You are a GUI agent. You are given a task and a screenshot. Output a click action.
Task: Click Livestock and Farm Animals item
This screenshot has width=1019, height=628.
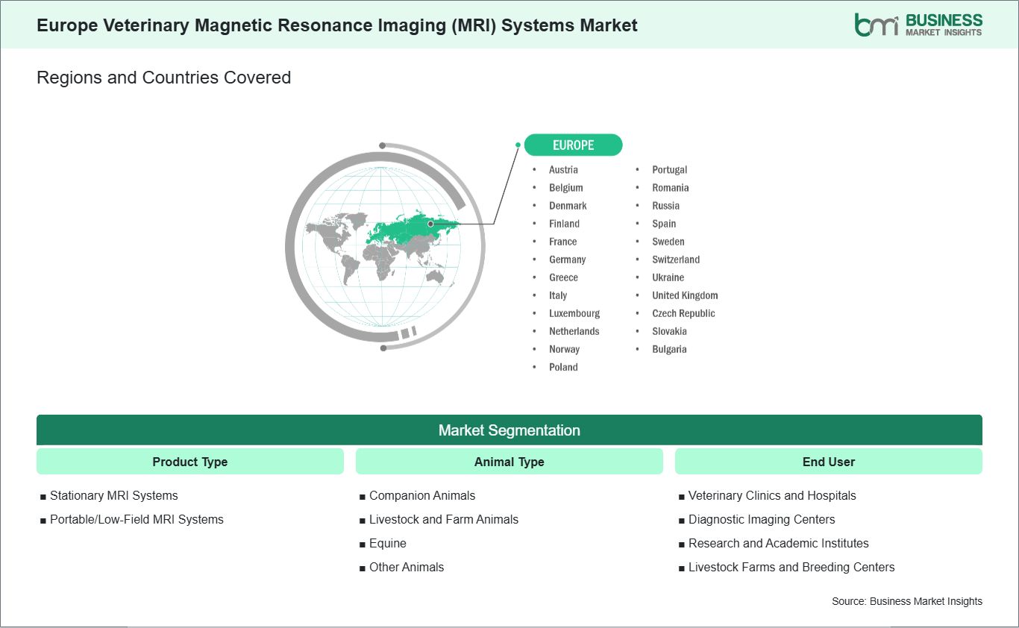[444, 519]
